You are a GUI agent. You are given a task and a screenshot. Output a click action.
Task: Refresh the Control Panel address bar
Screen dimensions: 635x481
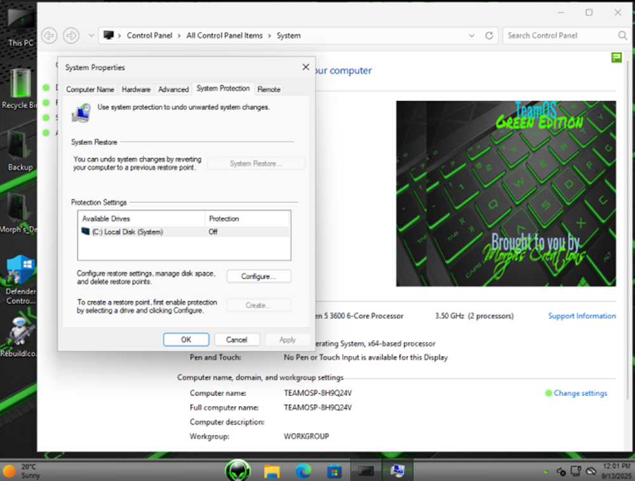click(x=489, y=36)
